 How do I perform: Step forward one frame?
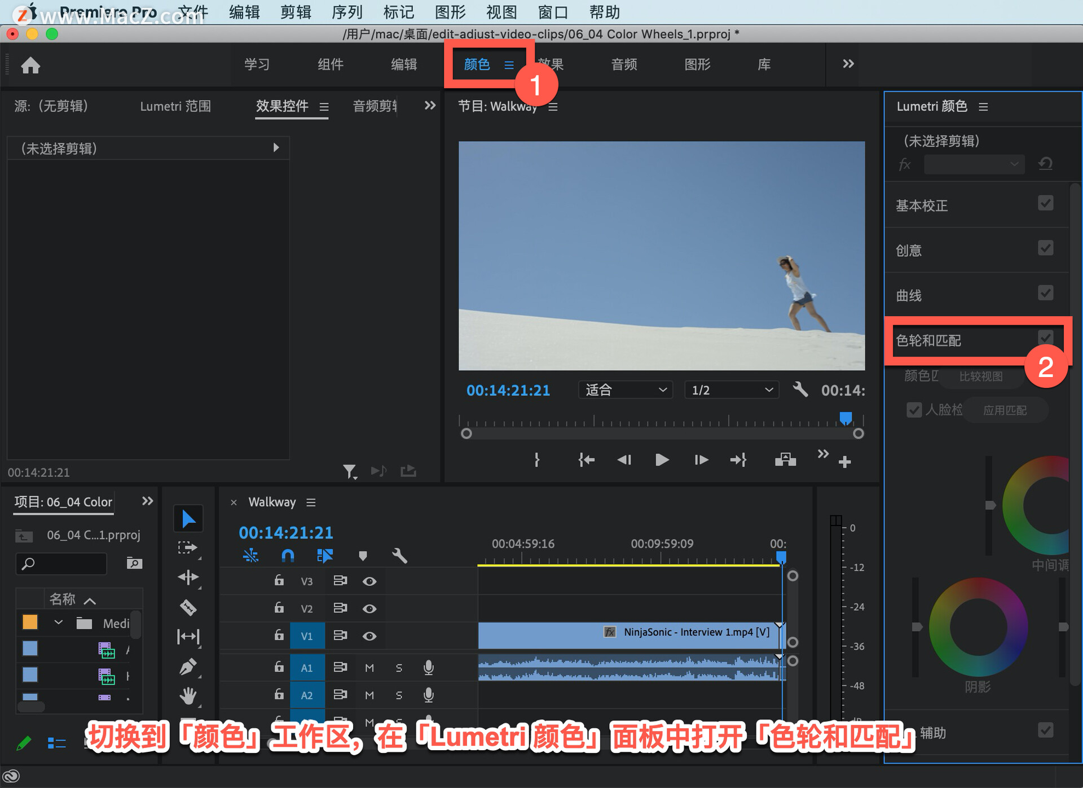(701, 460)
